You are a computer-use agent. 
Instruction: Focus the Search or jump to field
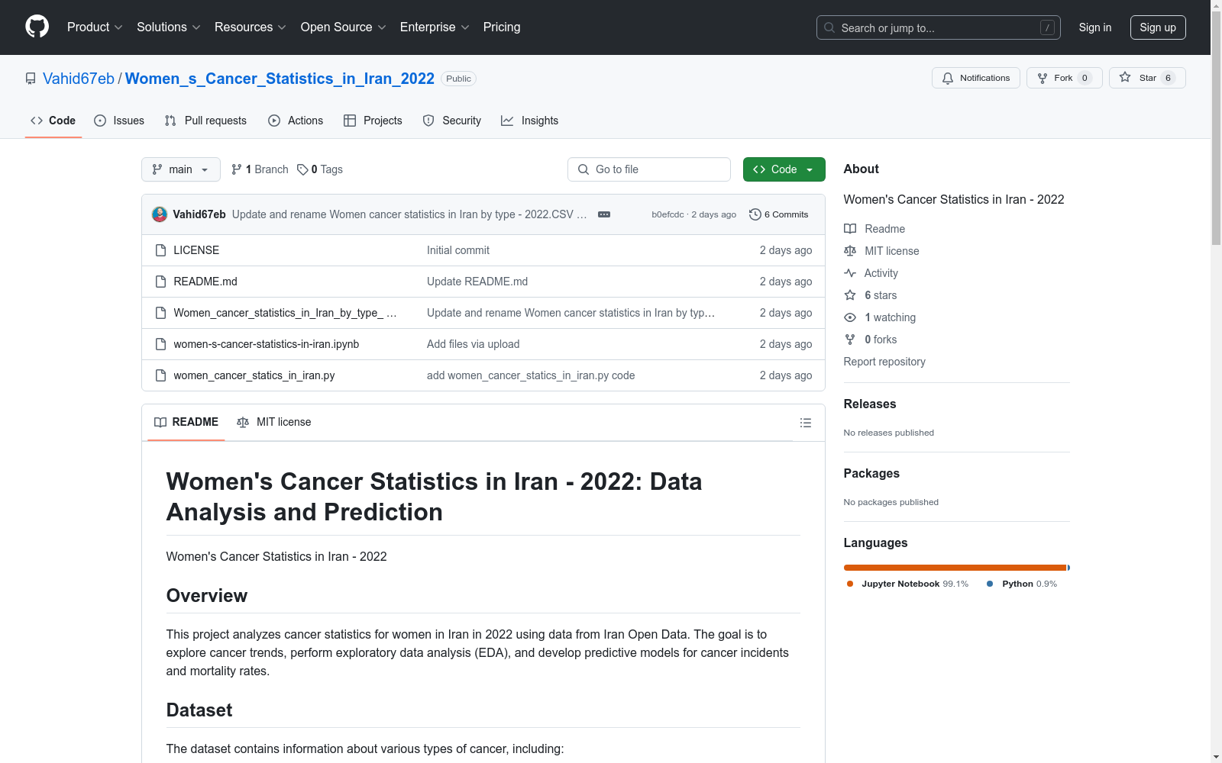[938, 27]
